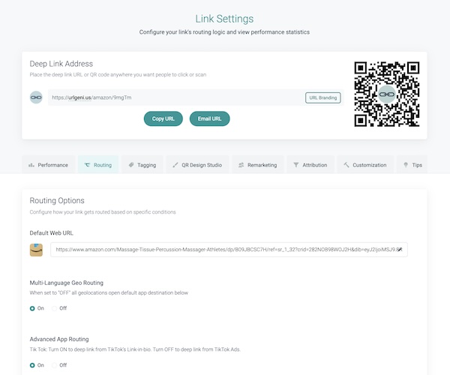Click the QR code image

tap(387, 94)
